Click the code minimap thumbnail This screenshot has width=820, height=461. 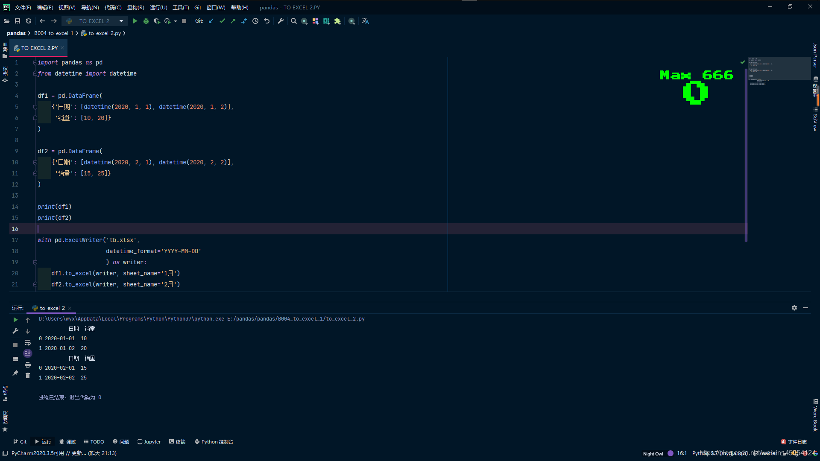point(779,68)
